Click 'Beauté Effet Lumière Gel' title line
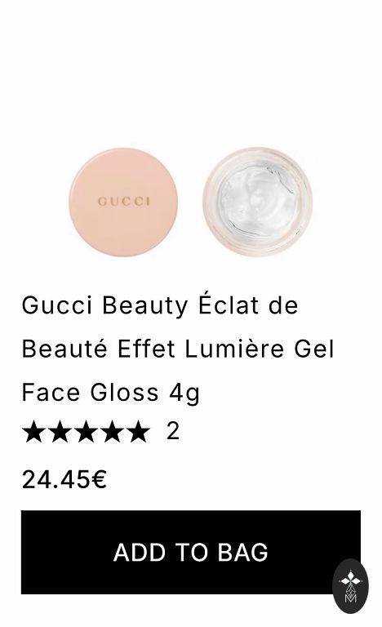382x627 pixels. coord(178,349)
